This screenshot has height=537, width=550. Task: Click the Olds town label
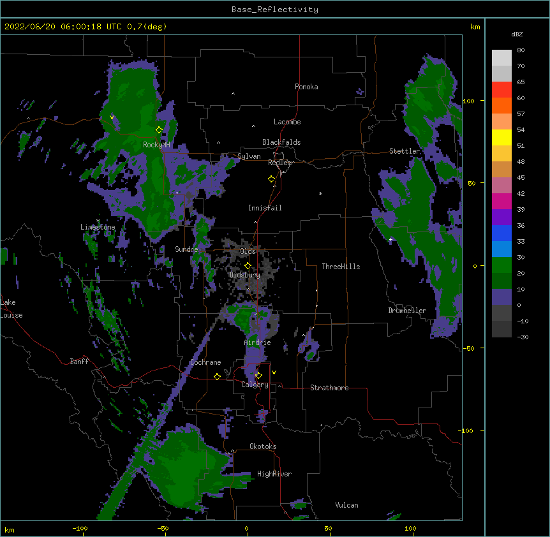248,251
